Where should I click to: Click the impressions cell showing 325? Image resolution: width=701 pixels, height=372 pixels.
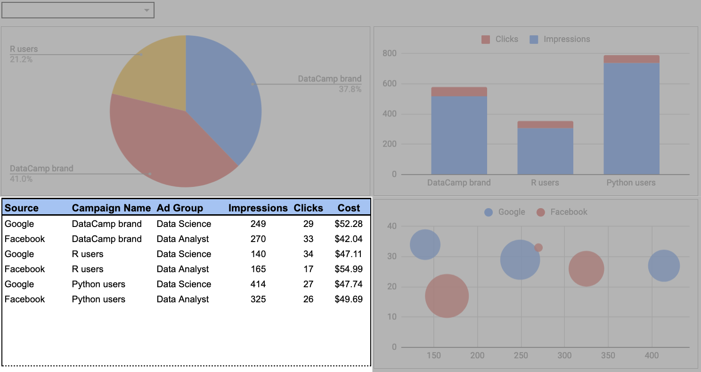coord(258,299)
